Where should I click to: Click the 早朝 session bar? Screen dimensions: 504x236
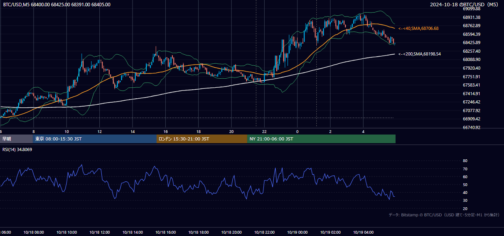[16, 139]
